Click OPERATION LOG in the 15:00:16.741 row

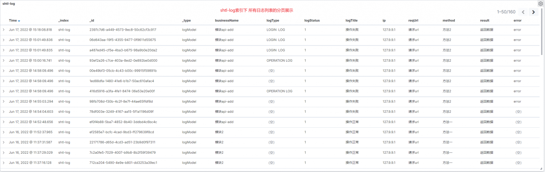click(280, 60)
